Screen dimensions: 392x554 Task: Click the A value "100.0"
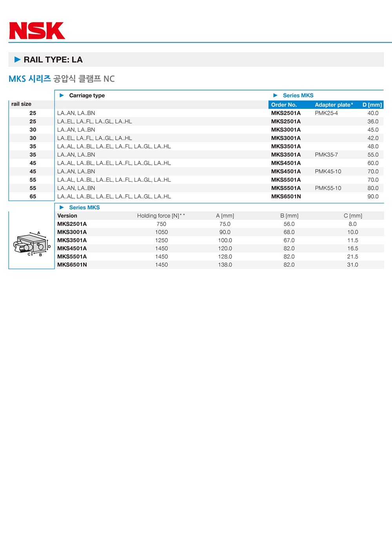(x=225, y=240)
